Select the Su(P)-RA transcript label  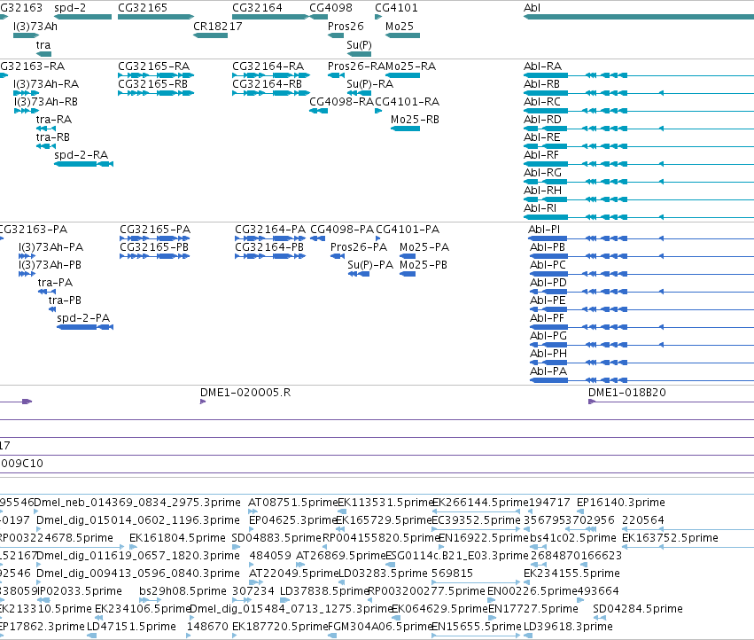coord(370,83)
